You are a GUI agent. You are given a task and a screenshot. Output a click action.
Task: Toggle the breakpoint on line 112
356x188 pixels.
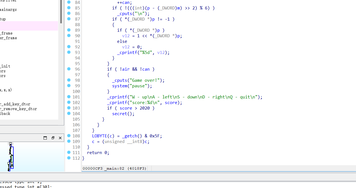point(69,158)
